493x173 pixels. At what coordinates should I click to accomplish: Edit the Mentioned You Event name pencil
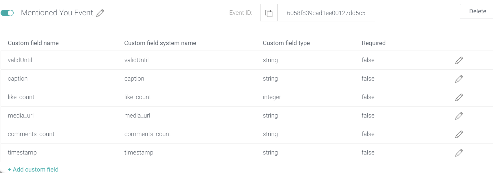[x=100, y=13]
